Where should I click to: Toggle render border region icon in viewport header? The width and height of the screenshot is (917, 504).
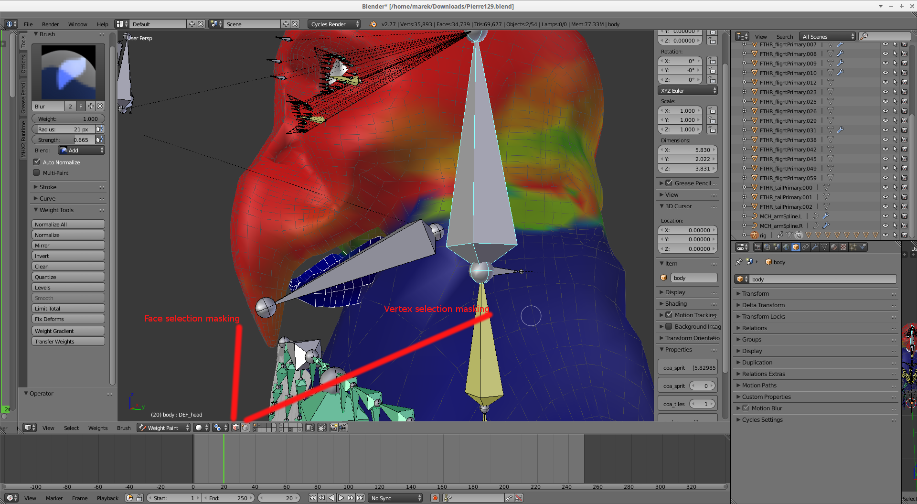pos(322,428)
